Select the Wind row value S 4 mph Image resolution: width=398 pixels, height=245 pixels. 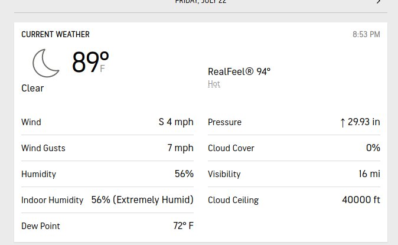[176, 122]
